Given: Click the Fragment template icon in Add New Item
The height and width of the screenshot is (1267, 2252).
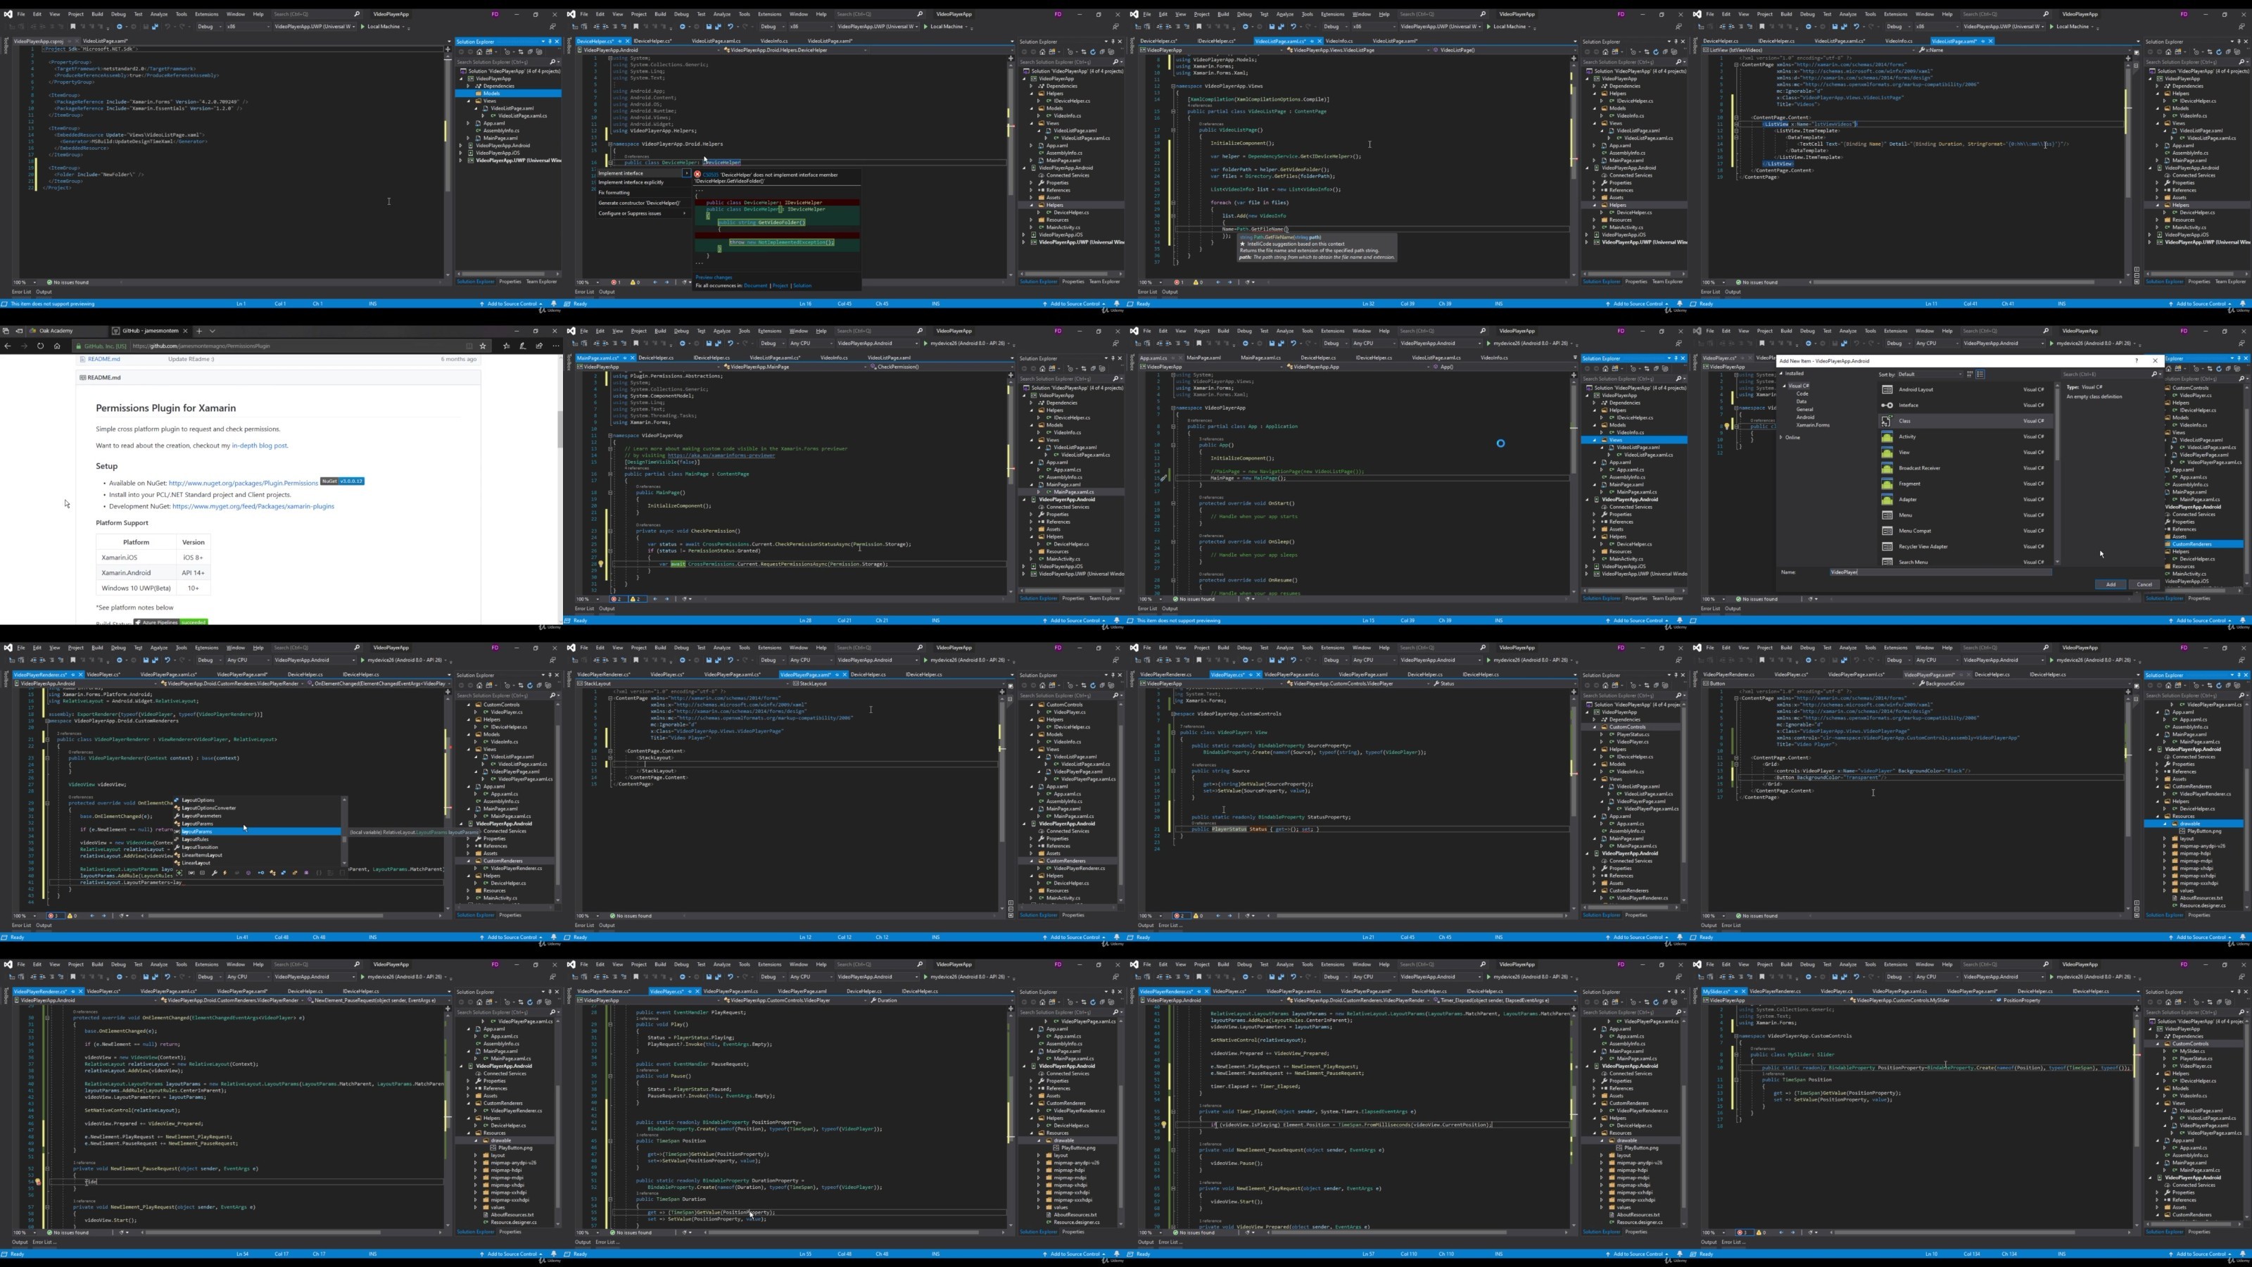Looking at the screenshot, I should (1887, 484).
